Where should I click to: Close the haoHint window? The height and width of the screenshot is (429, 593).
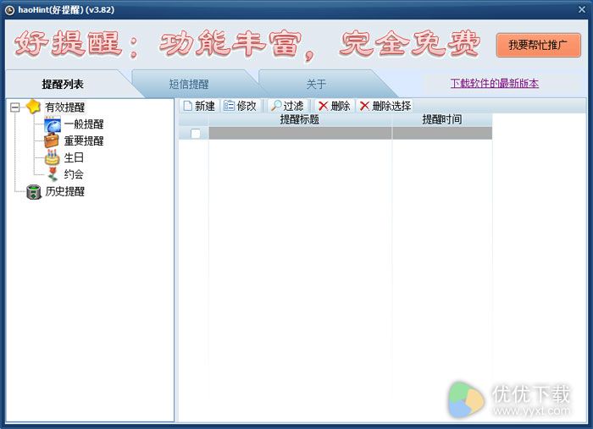pos(582,10)
